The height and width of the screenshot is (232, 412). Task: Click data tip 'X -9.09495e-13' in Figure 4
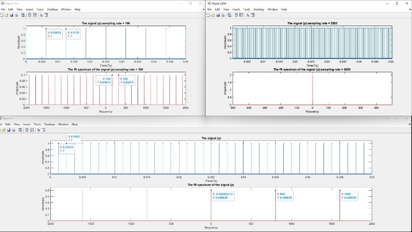pyautogui.click(x=222, y=196)
